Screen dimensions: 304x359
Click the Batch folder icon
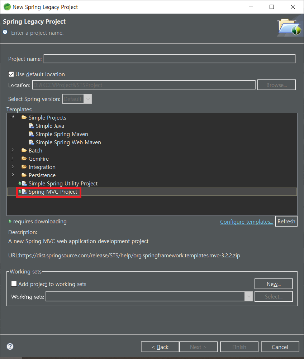pos(24,150)
